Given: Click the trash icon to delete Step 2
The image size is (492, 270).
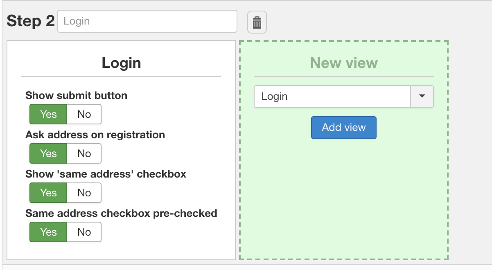Looking at the screenshot, I should coord(257,22).
